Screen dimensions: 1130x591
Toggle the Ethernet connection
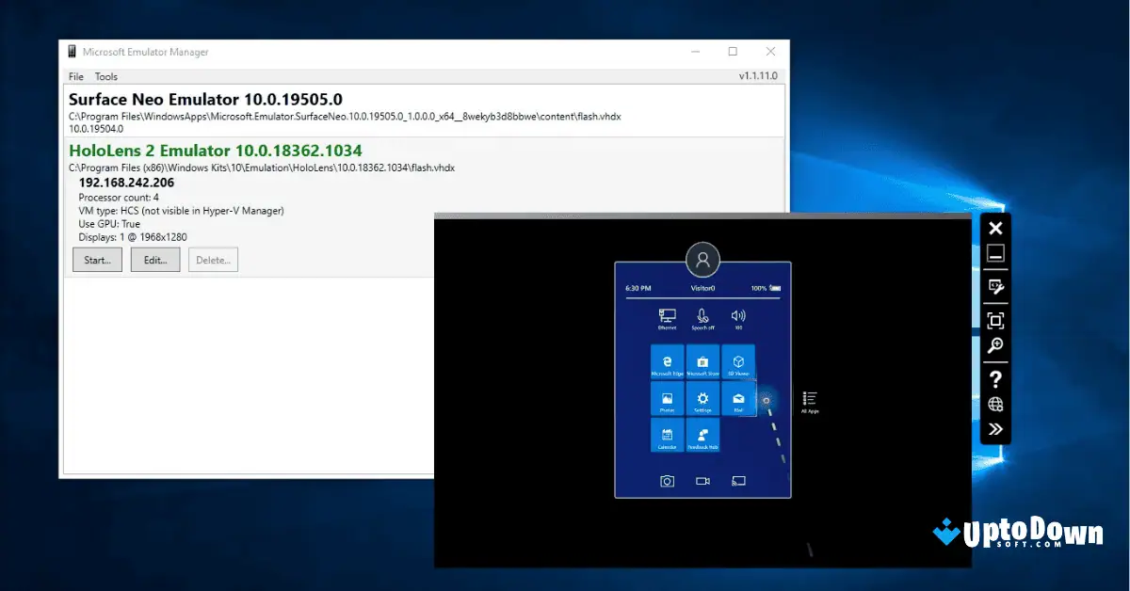(x=666, y=312)
